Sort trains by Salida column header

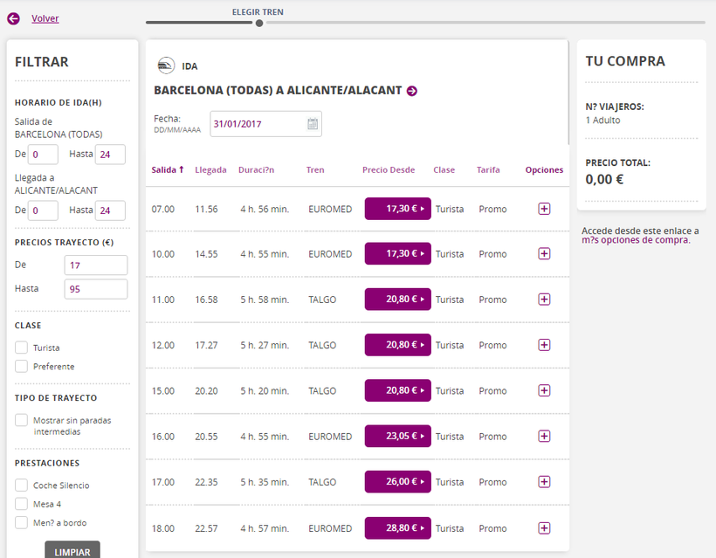167,170
